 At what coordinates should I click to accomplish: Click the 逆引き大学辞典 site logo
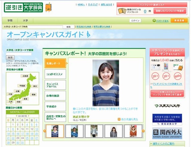coord(24,7)
